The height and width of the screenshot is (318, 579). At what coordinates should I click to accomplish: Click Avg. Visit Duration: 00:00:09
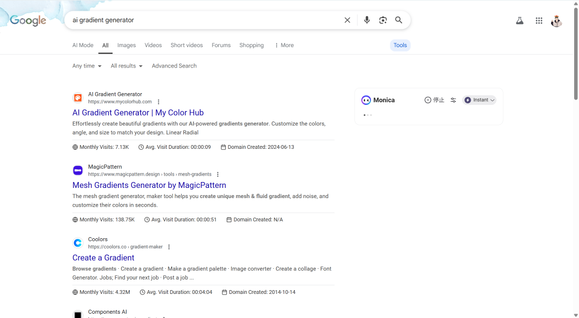point(175,147)
